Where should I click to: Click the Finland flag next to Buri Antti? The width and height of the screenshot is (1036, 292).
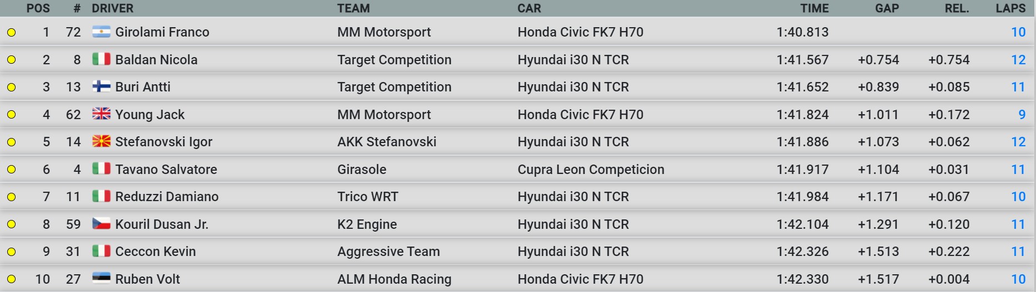point(101,86)
